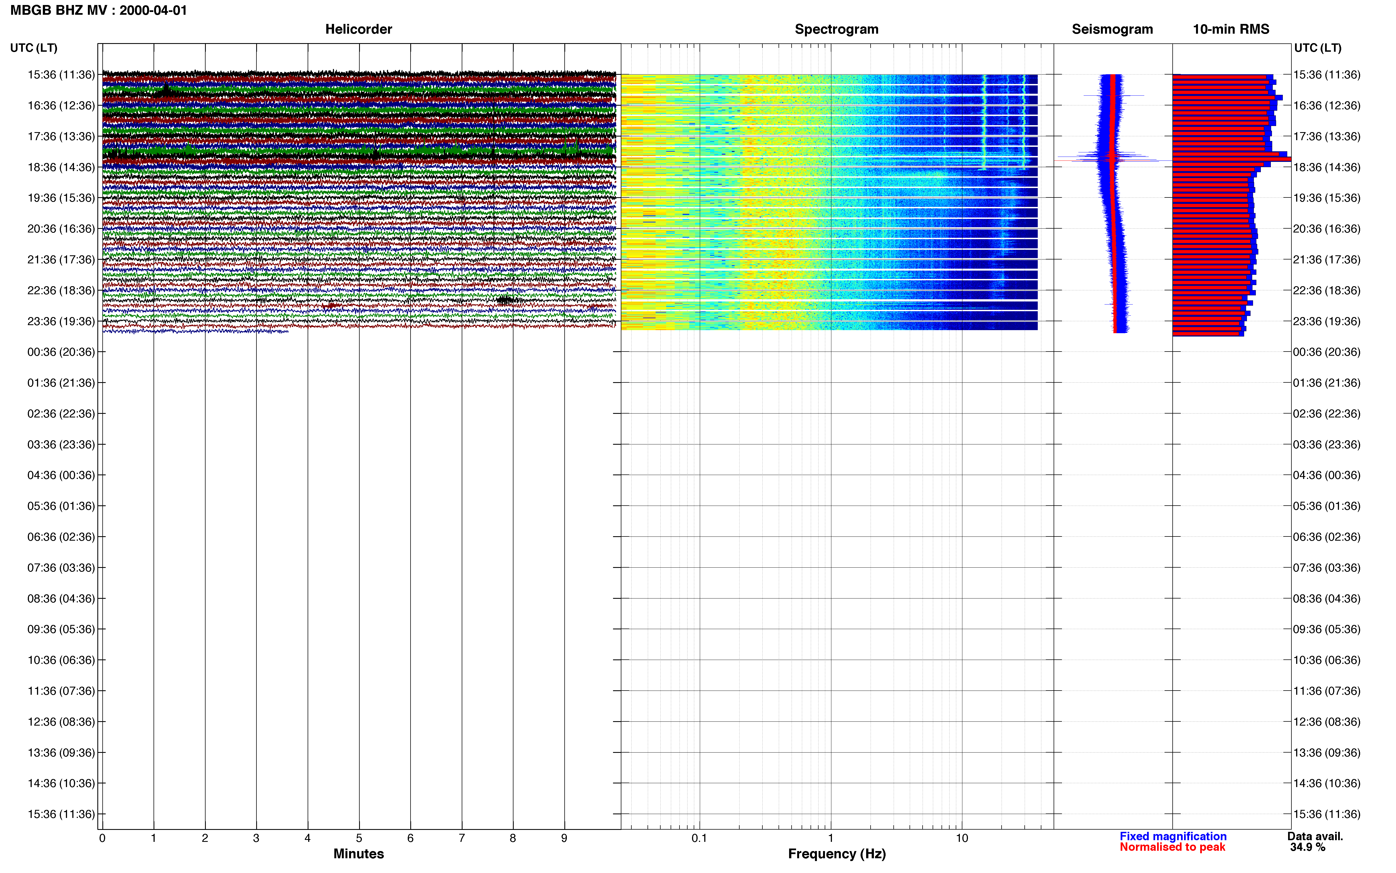Click the 0.1 tick on Frequency axis
The height and width of the screenshot is (873, 1396).
[699, 838]
